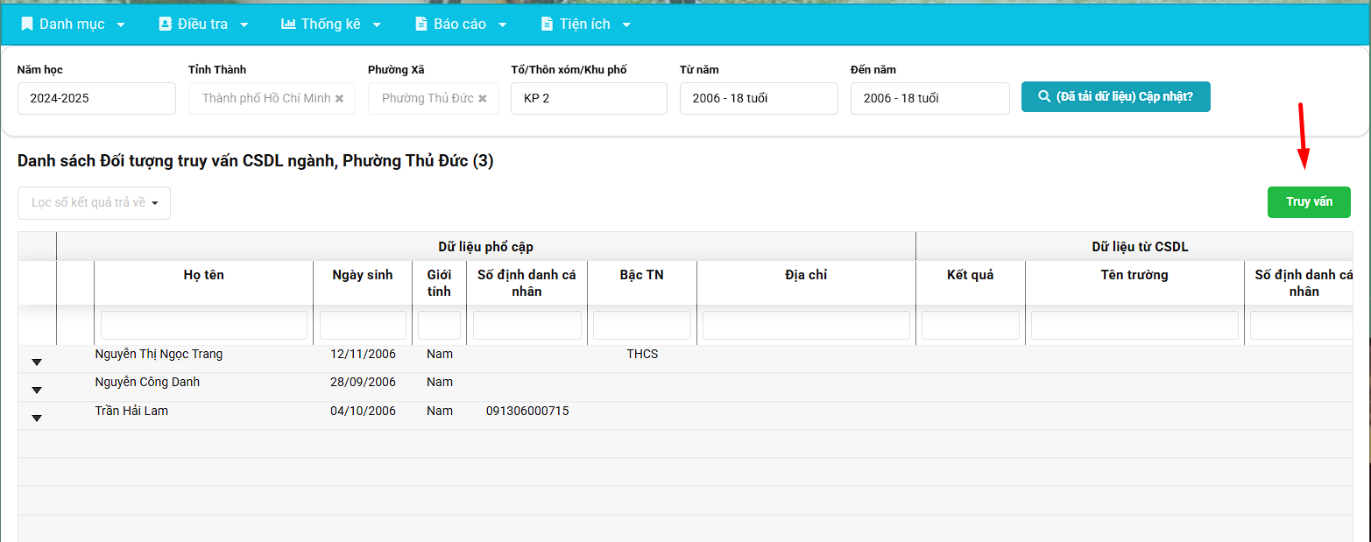
Task: Click the bookmark icon beside Danh mục
Action: [27, 24]
